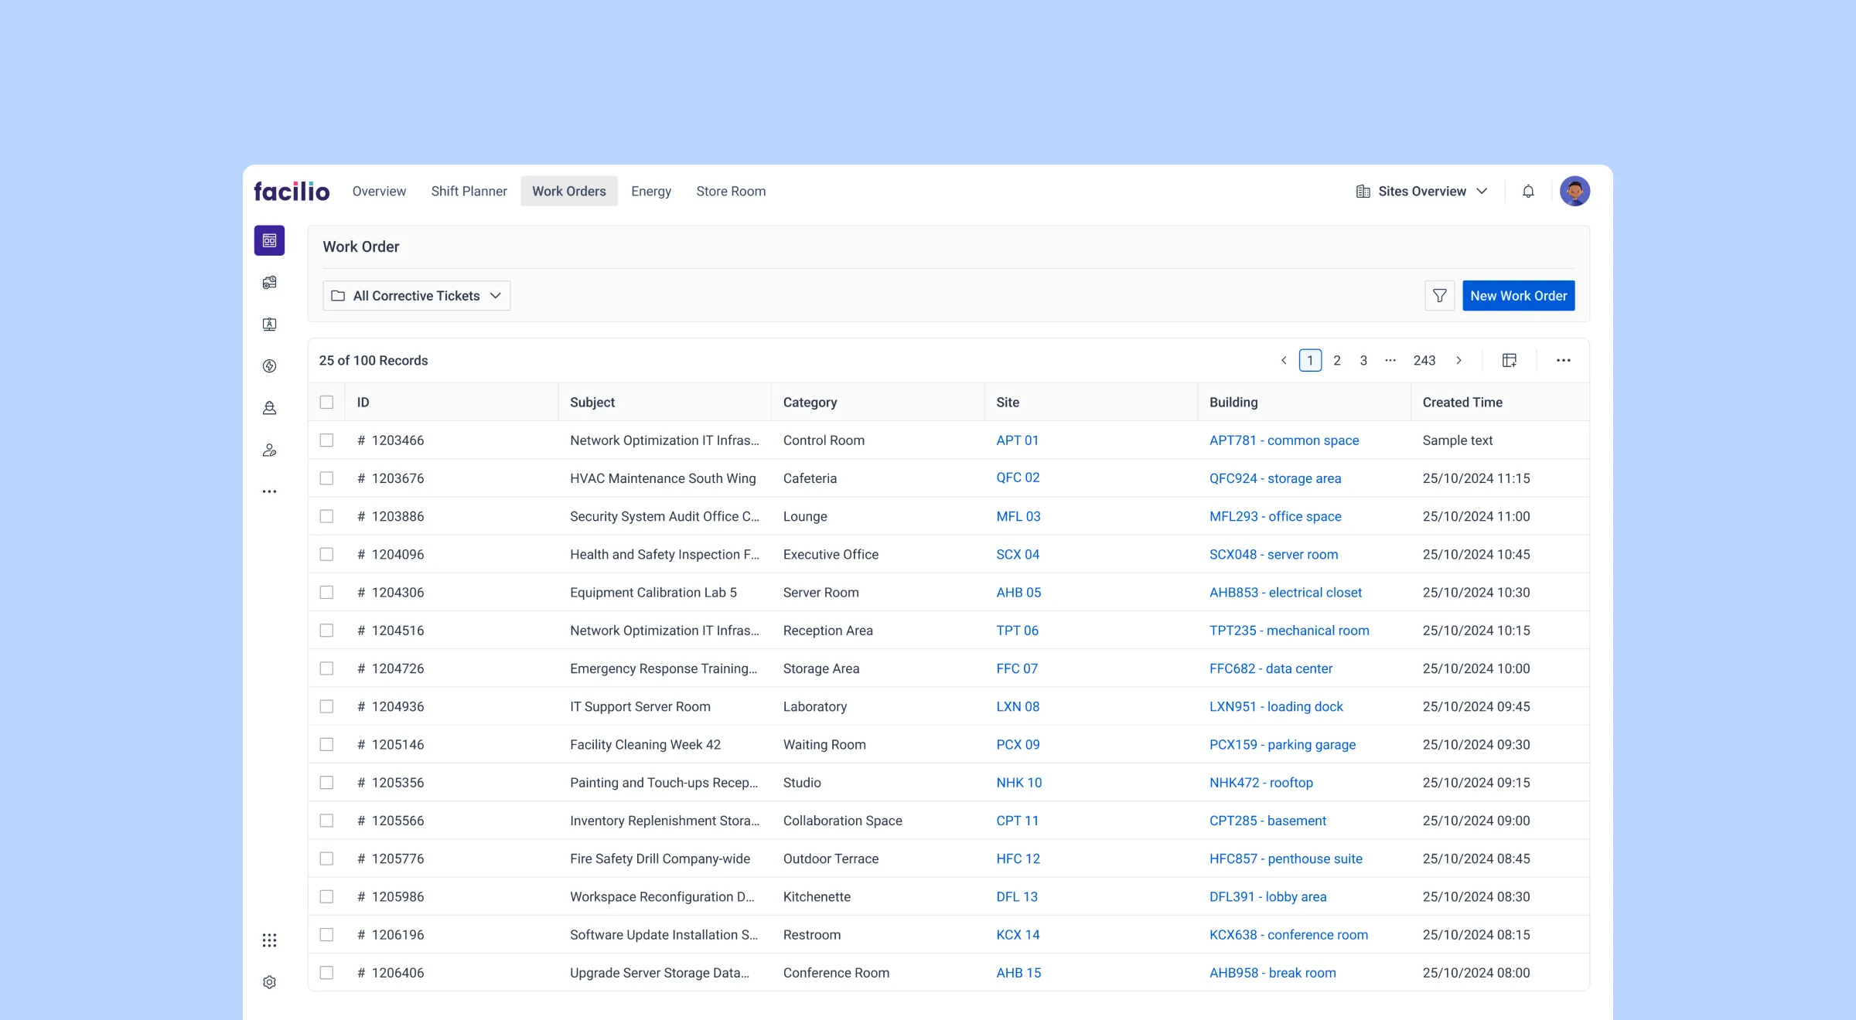Jump to page 243 in pagination

coord(1424,360)
